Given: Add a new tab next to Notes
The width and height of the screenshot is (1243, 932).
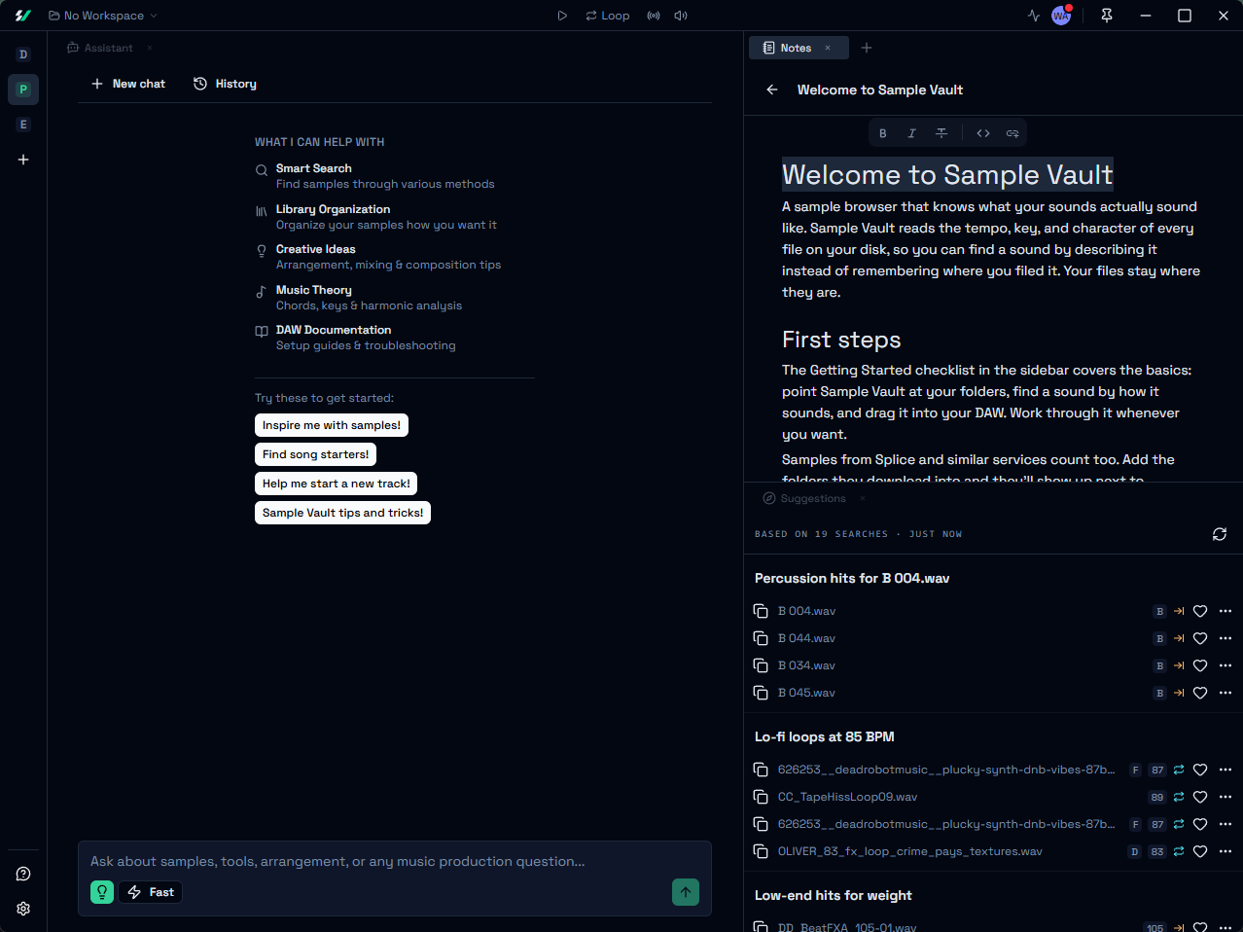Looking at the screenshot, I should coord(867,48).
